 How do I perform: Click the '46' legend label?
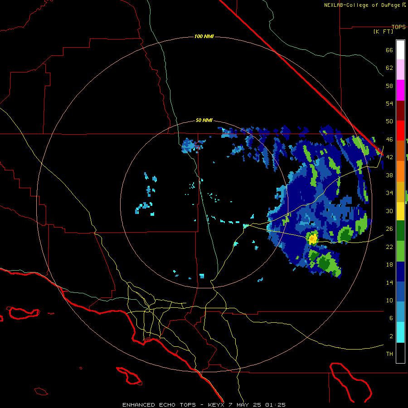389,139
